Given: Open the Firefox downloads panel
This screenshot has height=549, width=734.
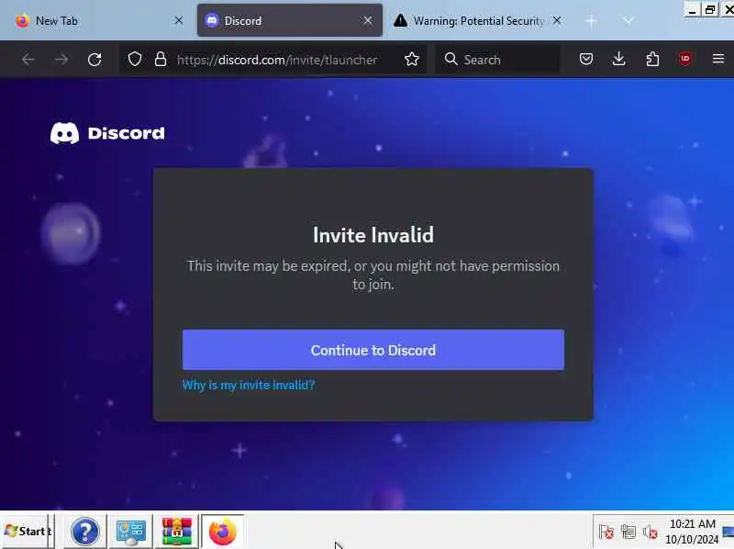Looking at the screenshot, I should 618,59.
